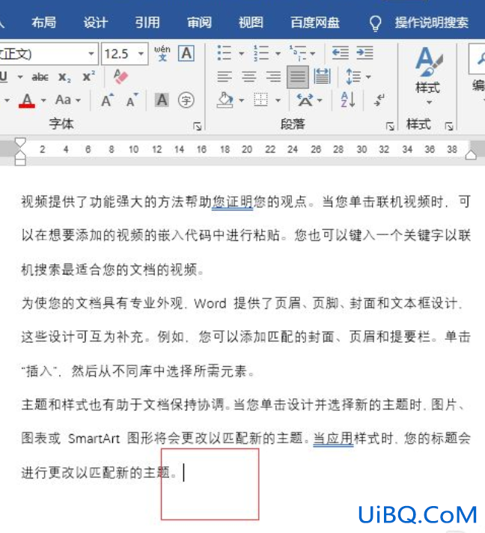Screen dimensions: 485x533
Task: Toggle subscript formatting
Action: click(x=64, y=77)
